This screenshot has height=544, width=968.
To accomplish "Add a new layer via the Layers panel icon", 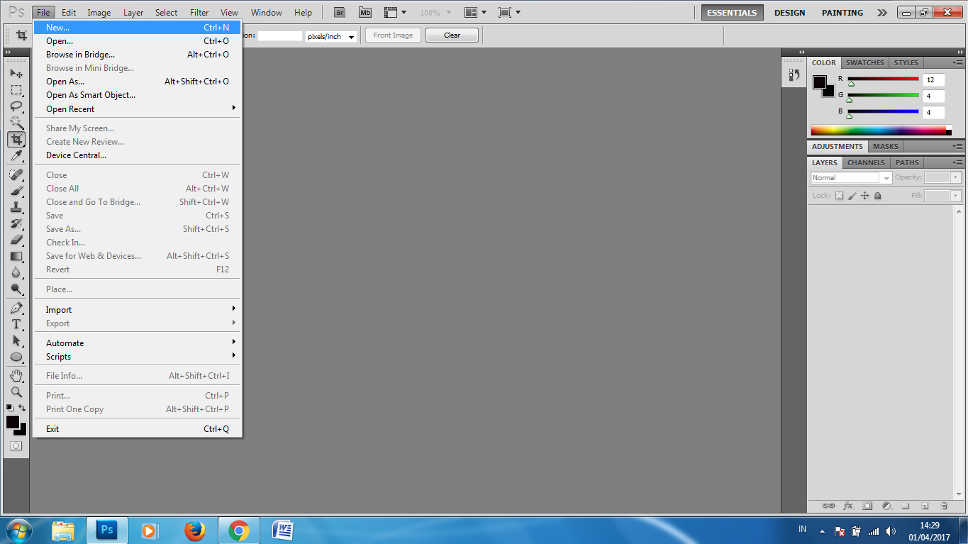I will (924, 506).
